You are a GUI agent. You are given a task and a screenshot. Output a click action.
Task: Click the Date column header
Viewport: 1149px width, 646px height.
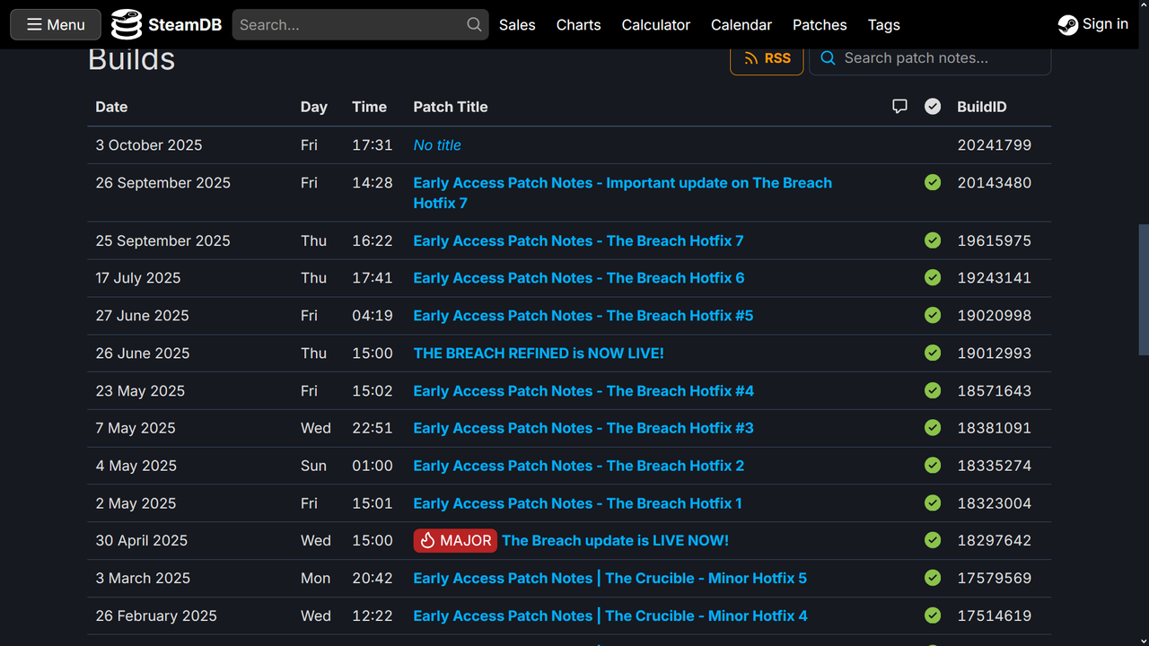[111, 107]
